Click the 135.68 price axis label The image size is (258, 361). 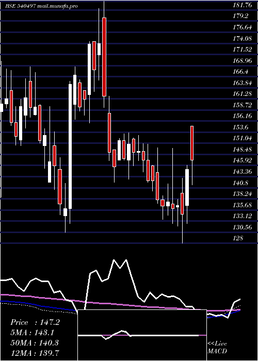242,205
